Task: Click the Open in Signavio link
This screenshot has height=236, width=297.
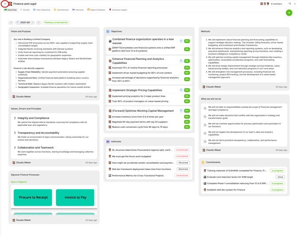Action: pyautogui.click(x=19, y=182)
